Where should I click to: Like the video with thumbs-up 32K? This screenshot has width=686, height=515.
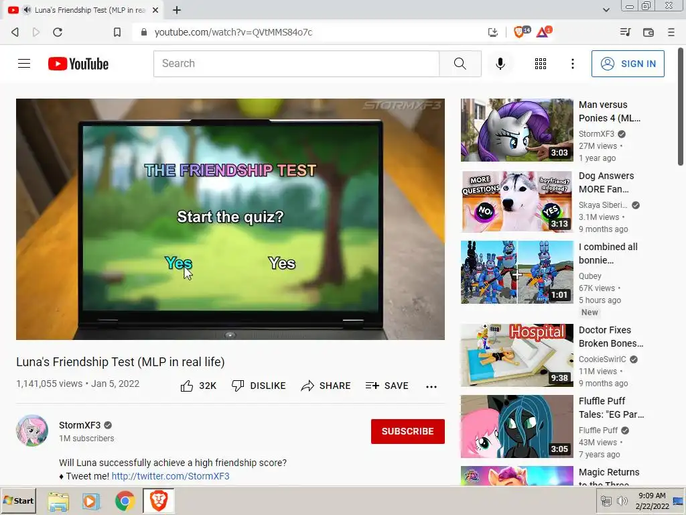click(x=198, y=386)
